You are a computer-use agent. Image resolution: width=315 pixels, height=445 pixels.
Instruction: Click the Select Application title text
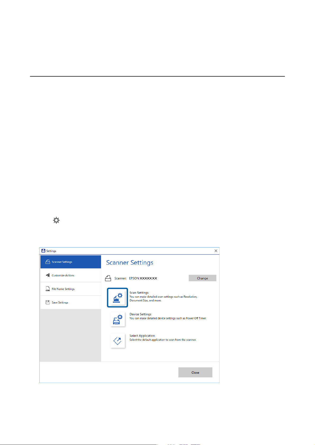tap(142, 336)
